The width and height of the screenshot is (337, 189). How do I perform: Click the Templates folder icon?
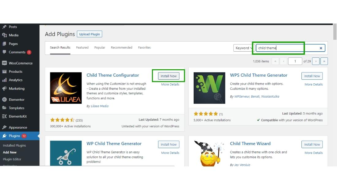(x=4, y=108)
